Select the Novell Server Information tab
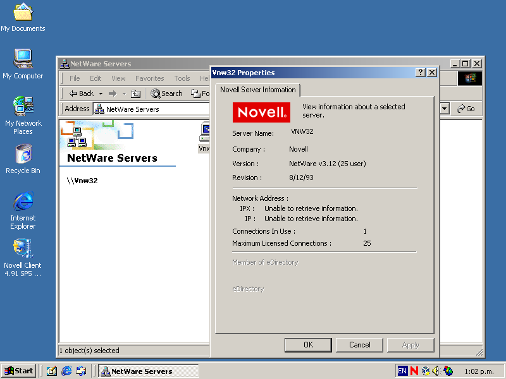This screenshot has height=379, width=506. [257, 90]
